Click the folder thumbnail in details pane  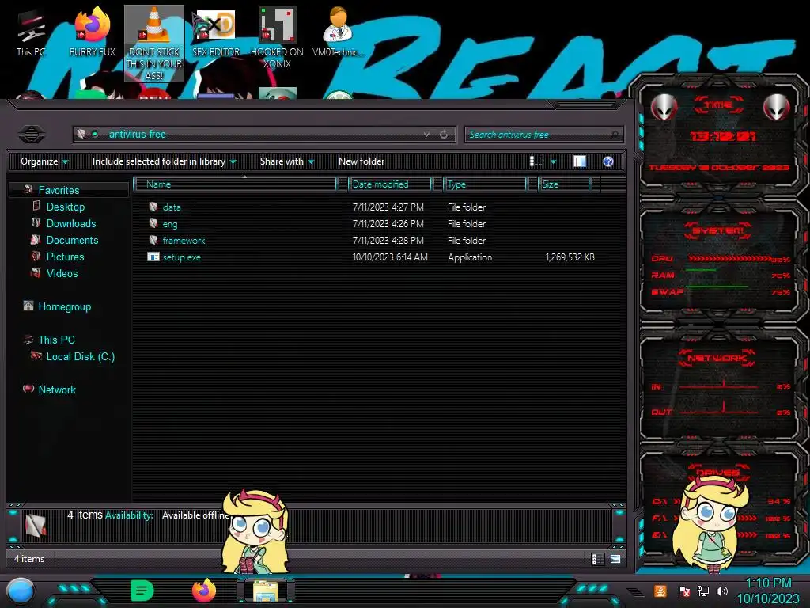tap(35, 526)
